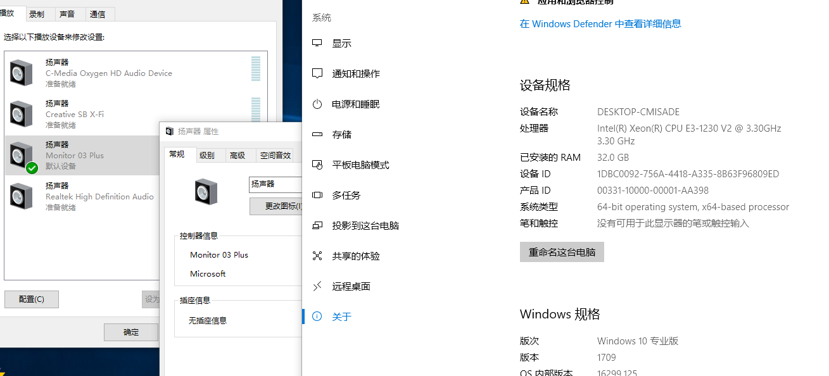Select the 平板电脑模式 sidebar icon
Screen dimensions: 829x376
coord(317,165)
